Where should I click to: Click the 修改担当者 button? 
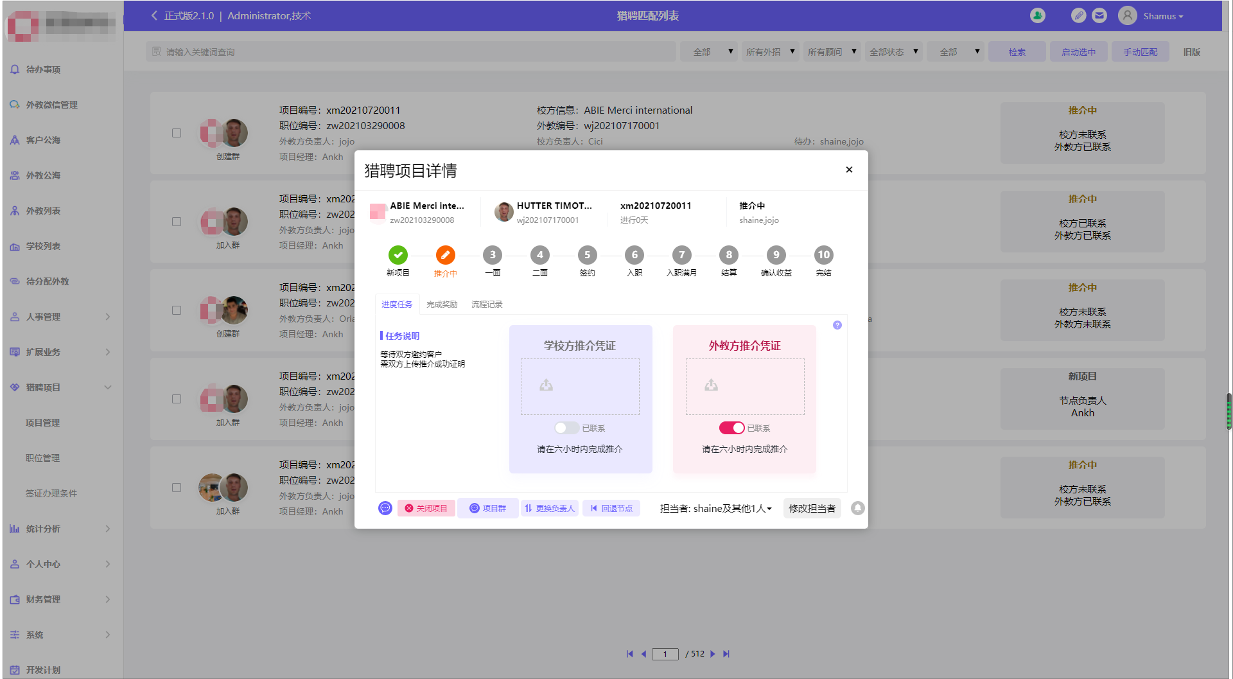pyautogui.click(x=812, y=508)
